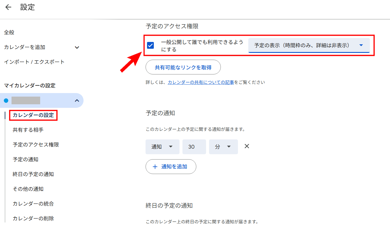Jump to 終日の予定の通知 in sidebar
Viewport: 390px width, 226px height.
pos(33,174)
